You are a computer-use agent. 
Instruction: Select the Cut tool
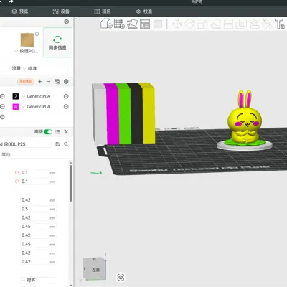228,24
